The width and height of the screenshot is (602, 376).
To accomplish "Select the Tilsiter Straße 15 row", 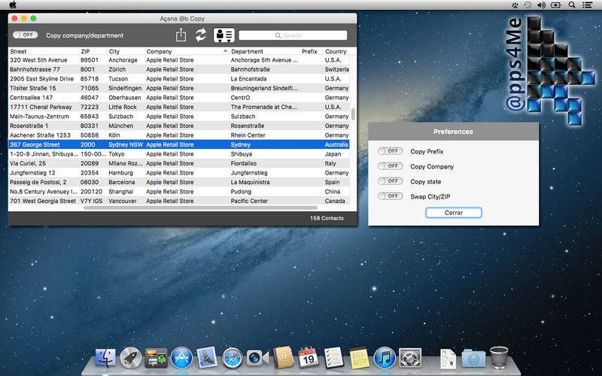I will click(x=179, y=88).
